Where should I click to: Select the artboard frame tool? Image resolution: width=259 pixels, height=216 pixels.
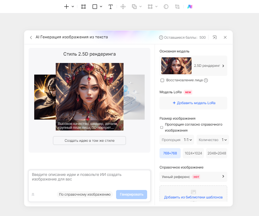(83, 7)
